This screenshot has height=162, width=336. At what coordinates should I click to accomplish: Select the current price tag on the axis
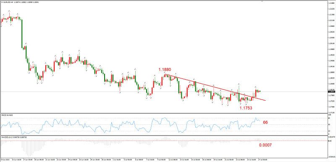(331, 91)
